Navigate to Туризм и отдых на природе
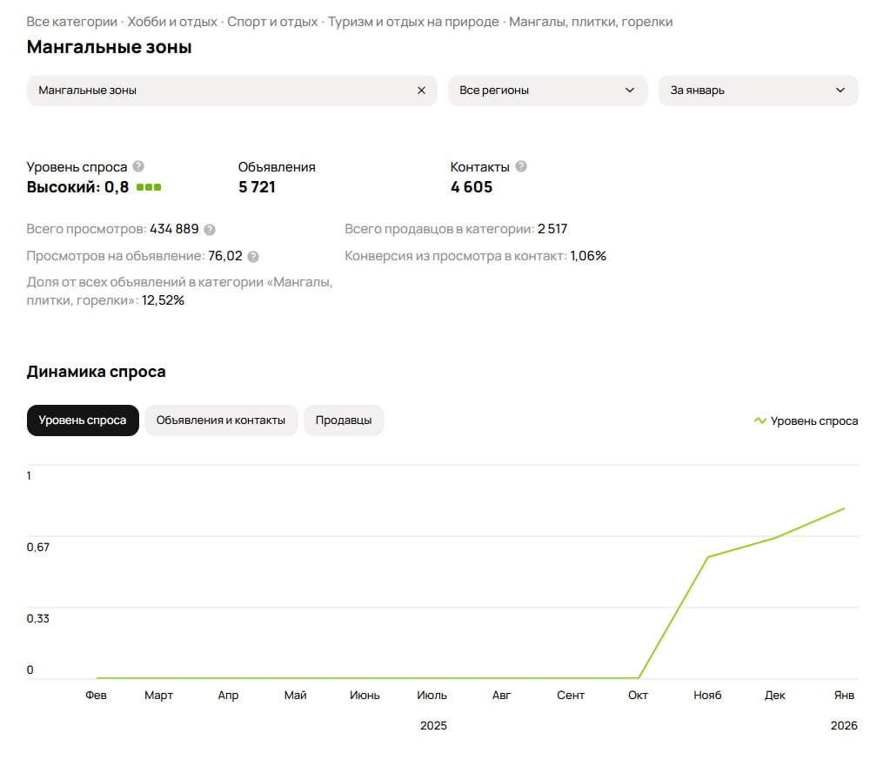Viewport: 890px width, 760px height. pos(413,22)
